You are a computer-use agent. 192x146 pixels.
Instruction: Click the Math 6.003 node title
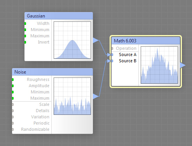(125, 41)
